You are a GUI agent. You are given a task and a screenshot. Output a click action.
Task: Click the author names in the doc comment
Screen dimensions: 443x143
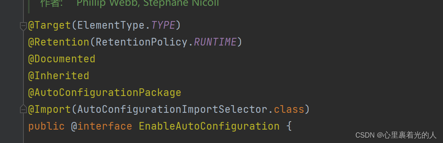click(148, 3)
